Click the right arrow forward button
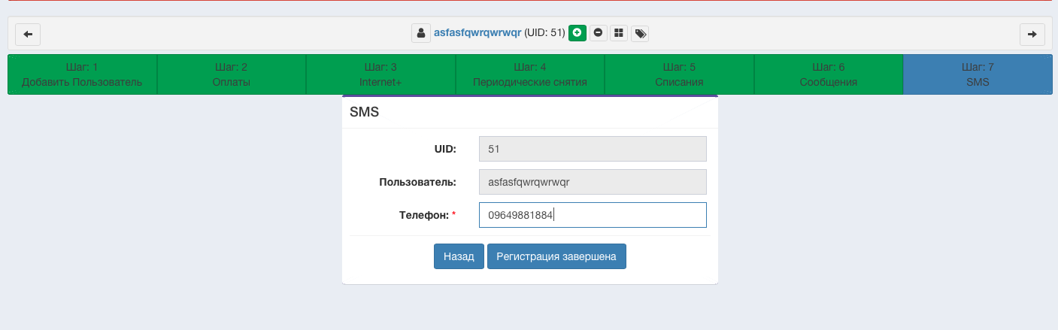 (x=1032, y=34)
